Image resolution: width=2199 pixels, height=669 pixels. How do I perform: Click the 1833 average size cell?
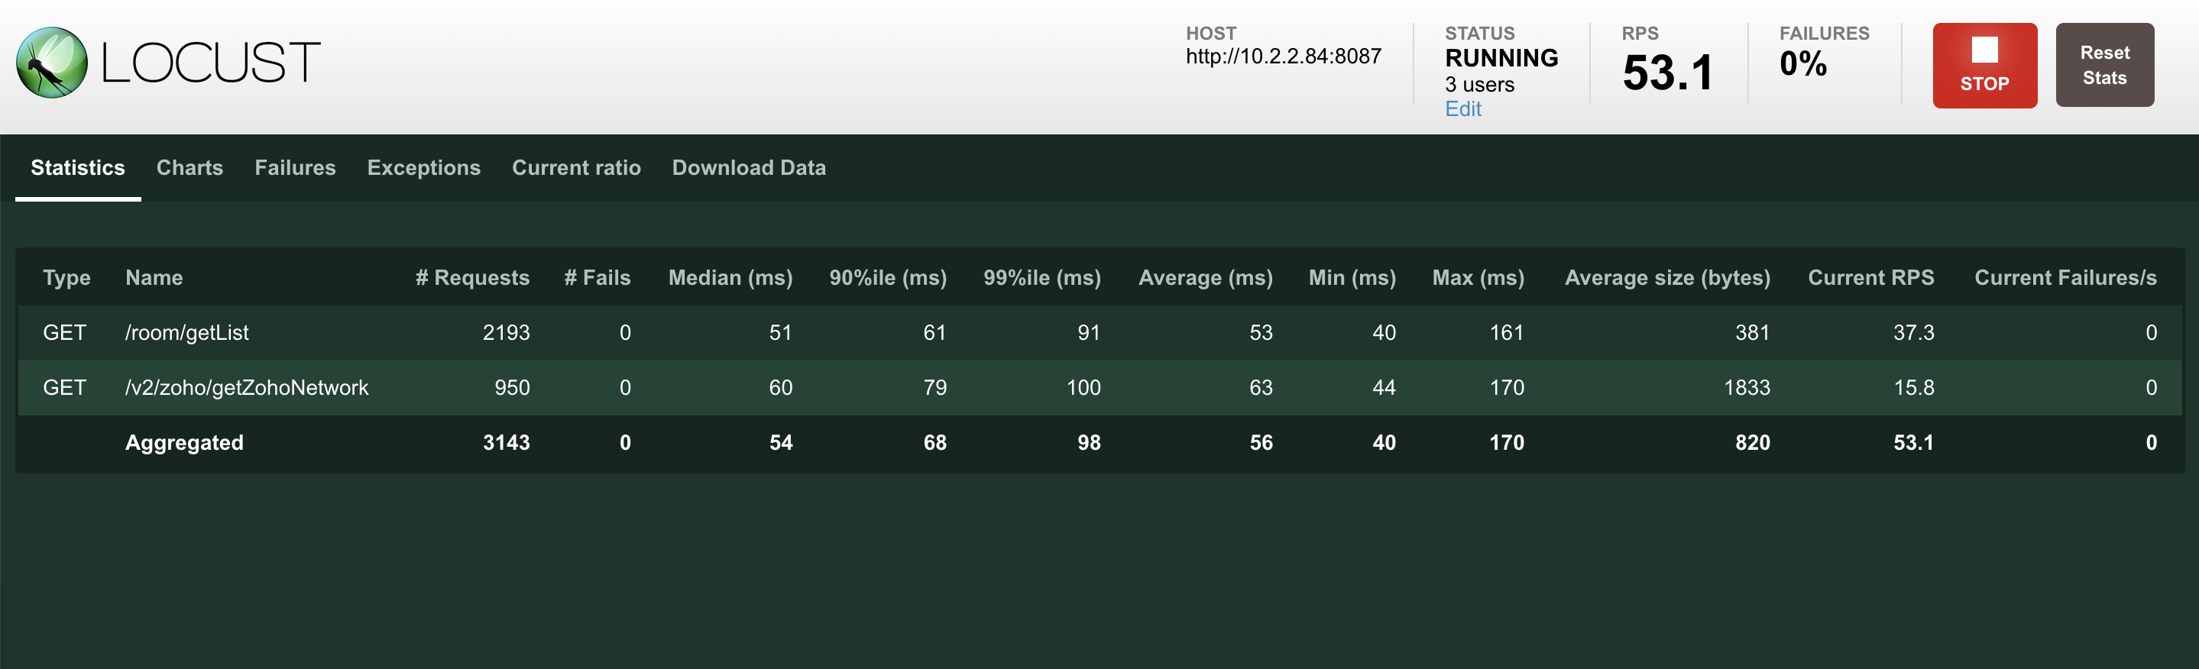pos(1747,388)
